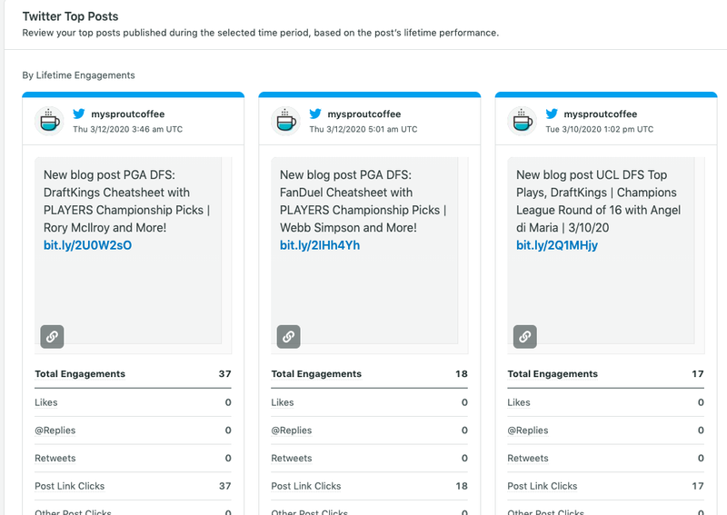
Task: Open the bit.ly/2Q1MHjy link
Action: [x=557, y=245]
